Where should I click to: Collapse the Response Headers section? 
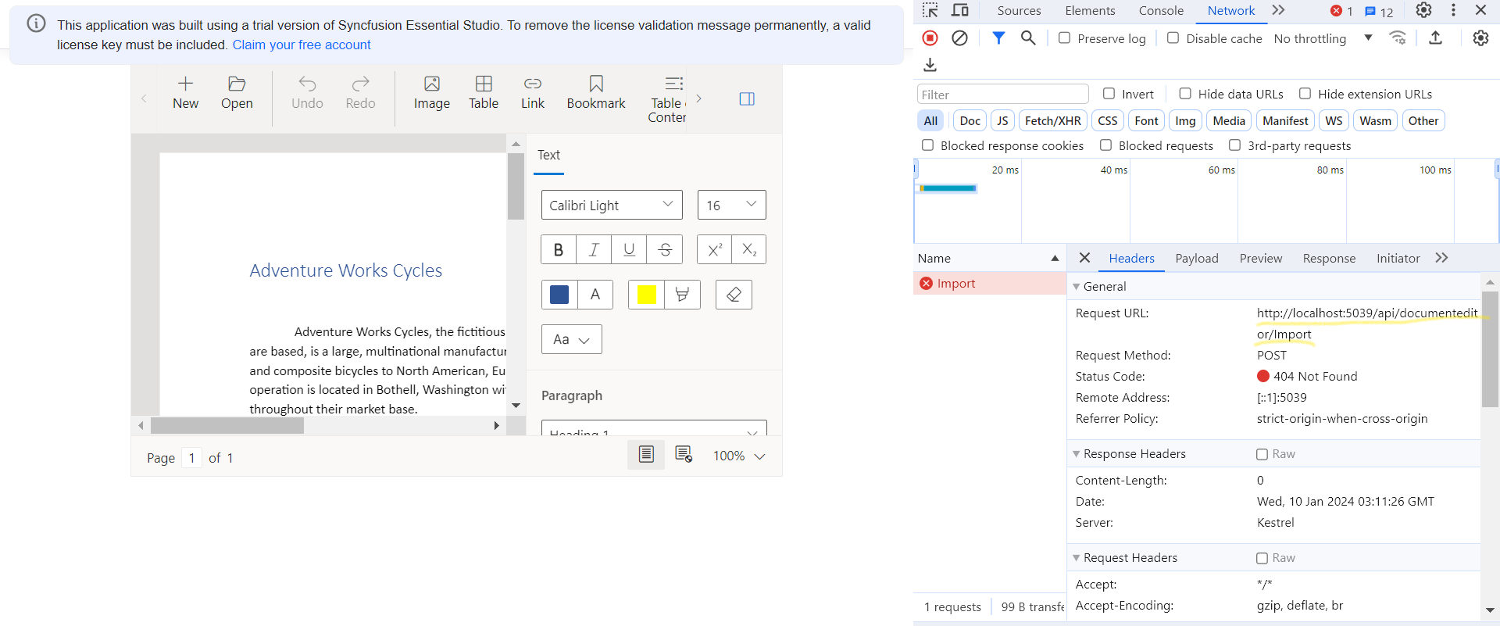(1077, 454)
